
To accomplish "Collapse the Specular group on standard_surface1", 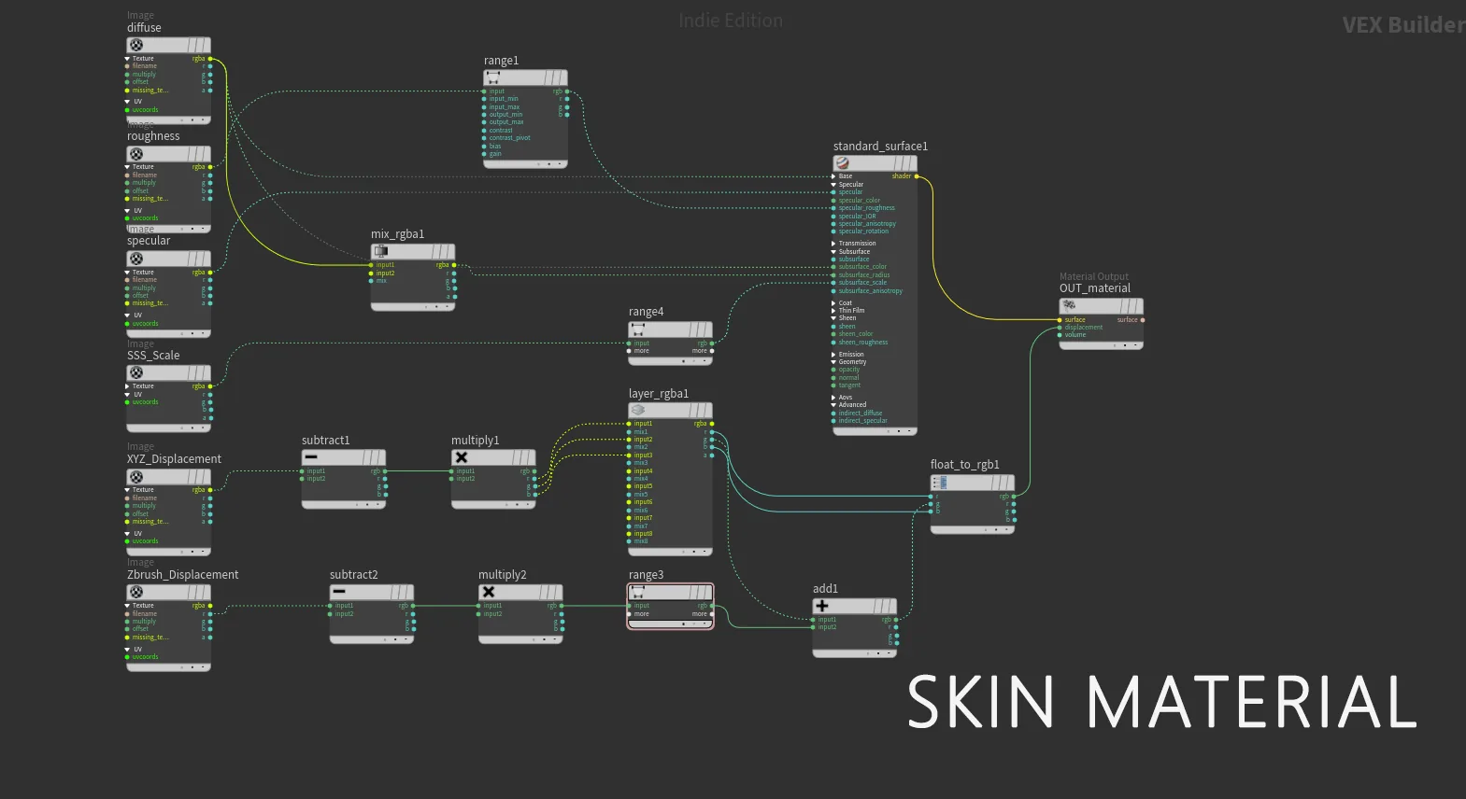I will click(834, 185).
